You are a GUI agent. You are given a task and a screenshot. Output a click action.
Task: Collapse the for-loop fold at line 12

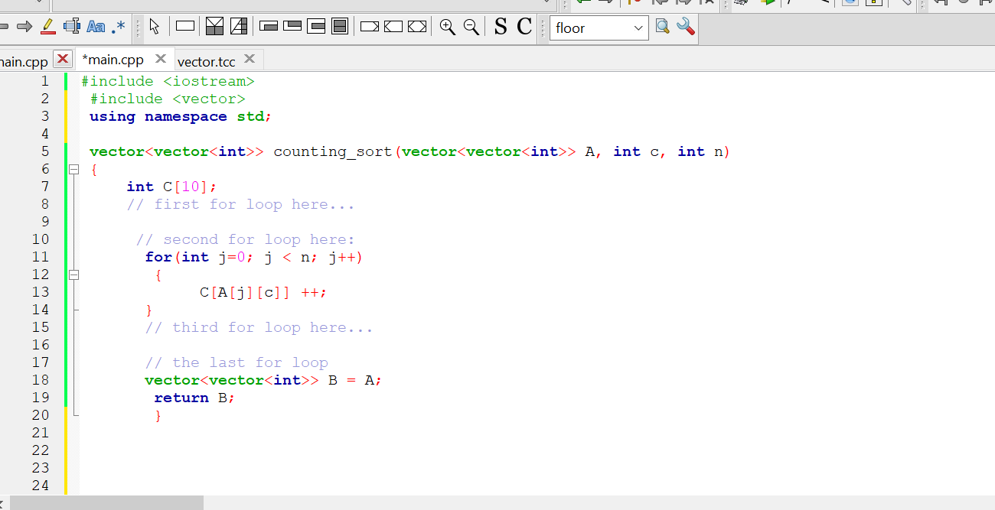coord(73,274)
